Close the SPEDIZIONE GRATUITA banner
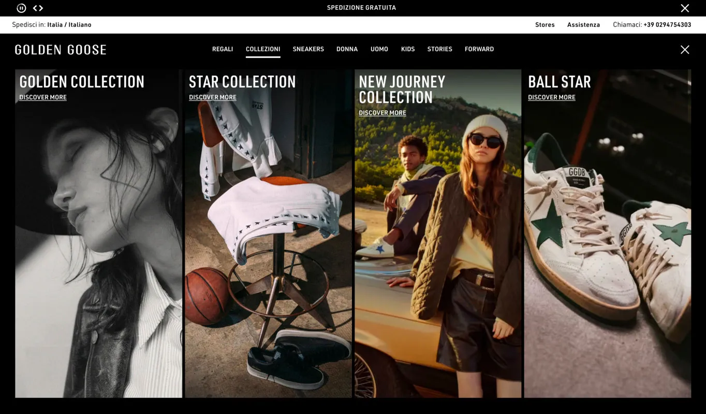 pos(685,8)
